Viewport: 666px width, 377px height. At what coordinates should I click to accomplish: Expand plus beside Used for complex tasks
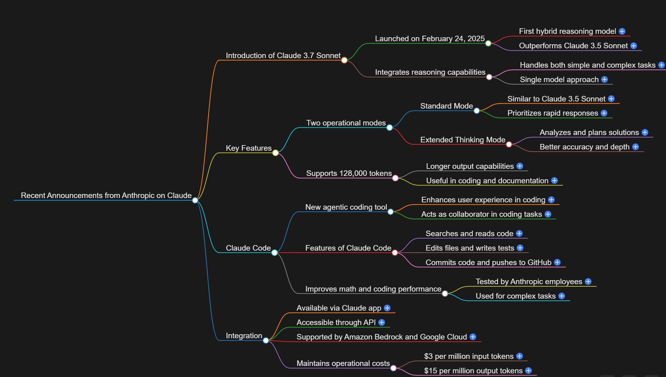562,296
